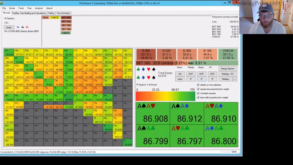This screenshot has width=293, height=165.
Task: Click the 8 of diamonds board card
Action: [18, 27]
